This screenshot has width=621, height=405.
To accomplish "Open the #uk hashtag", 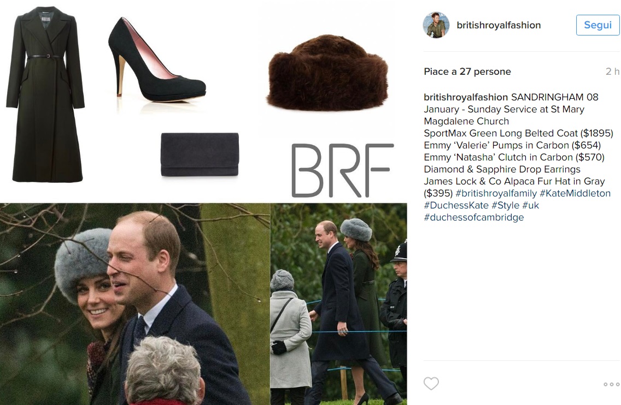I will pyautogui.click(x=531, y=205).
